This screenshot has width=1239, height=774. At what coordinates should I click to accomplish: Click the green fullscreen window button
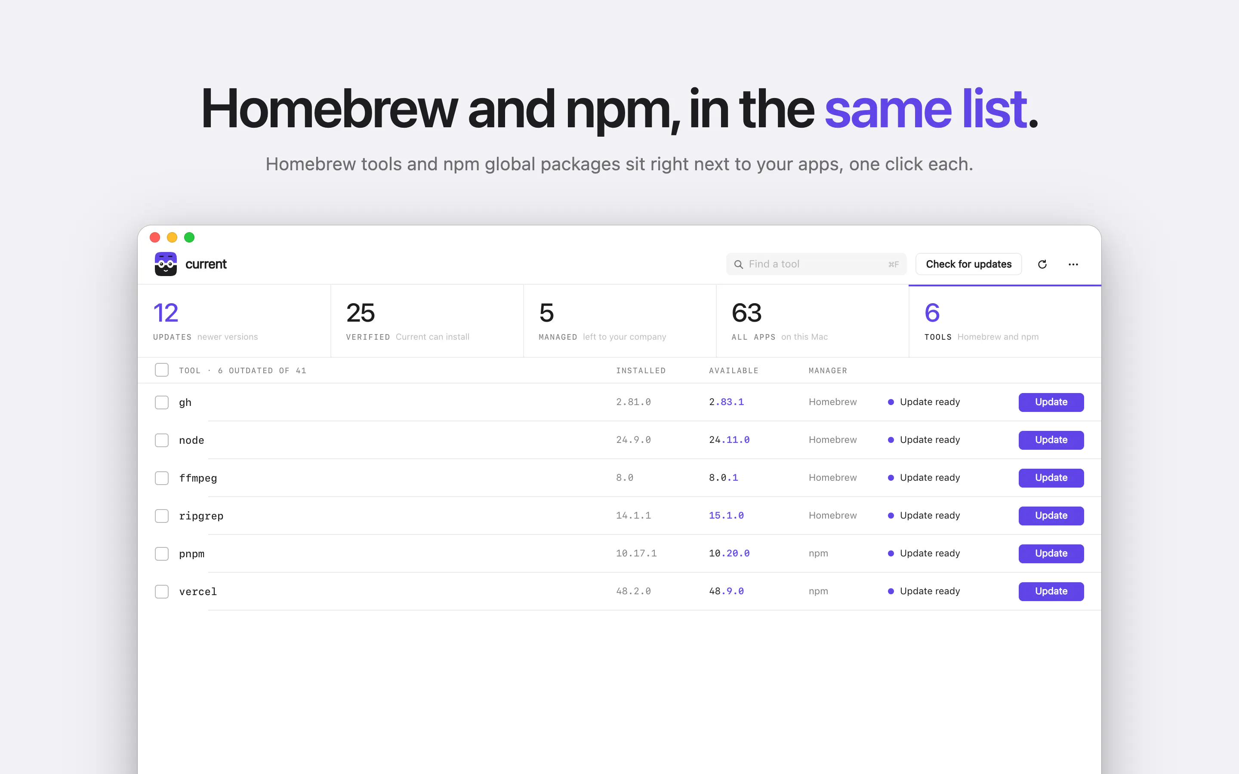point(189,237)
